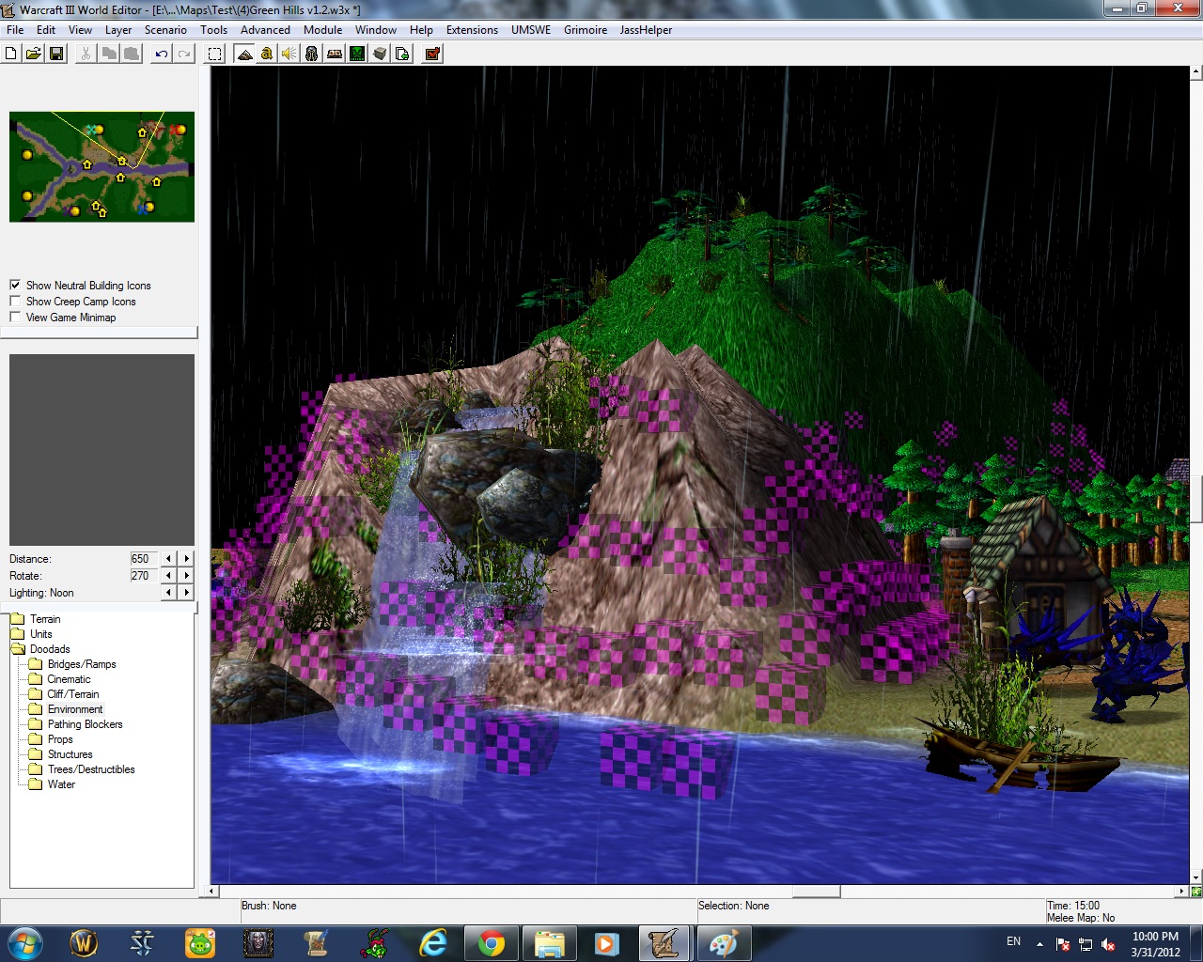Activate the Selection Brush dashed-square icon
Image resolution: width=1203 pixels, height=962 pixels.
214,54
